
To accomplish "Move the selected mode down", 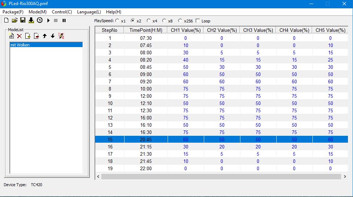I will (53, 36).
